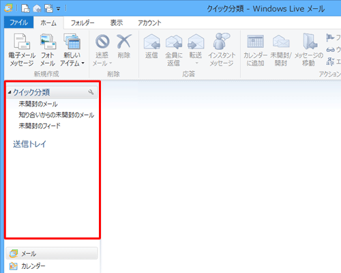Click the 迷惑メール icon
The width and height of the screenshot is (341, 273).
102,42
